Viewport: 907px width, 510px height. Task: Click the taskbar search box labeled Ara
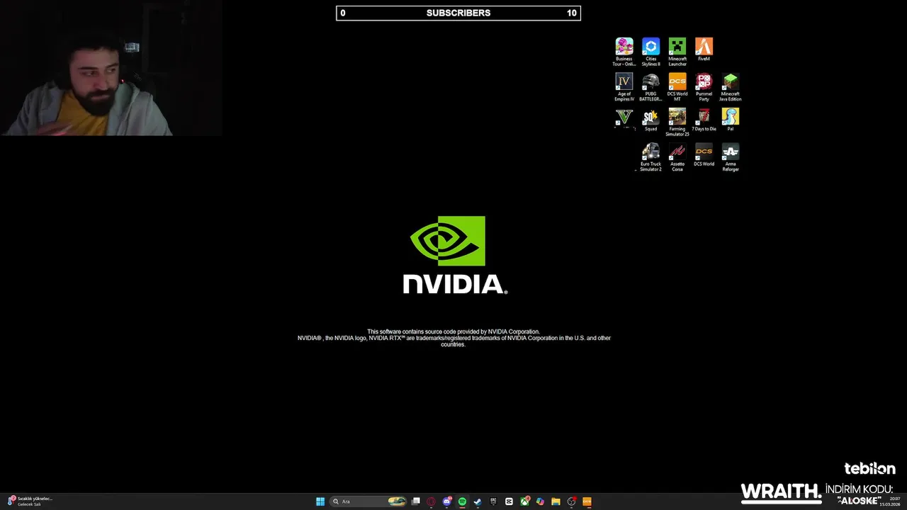tap(368, 501)
